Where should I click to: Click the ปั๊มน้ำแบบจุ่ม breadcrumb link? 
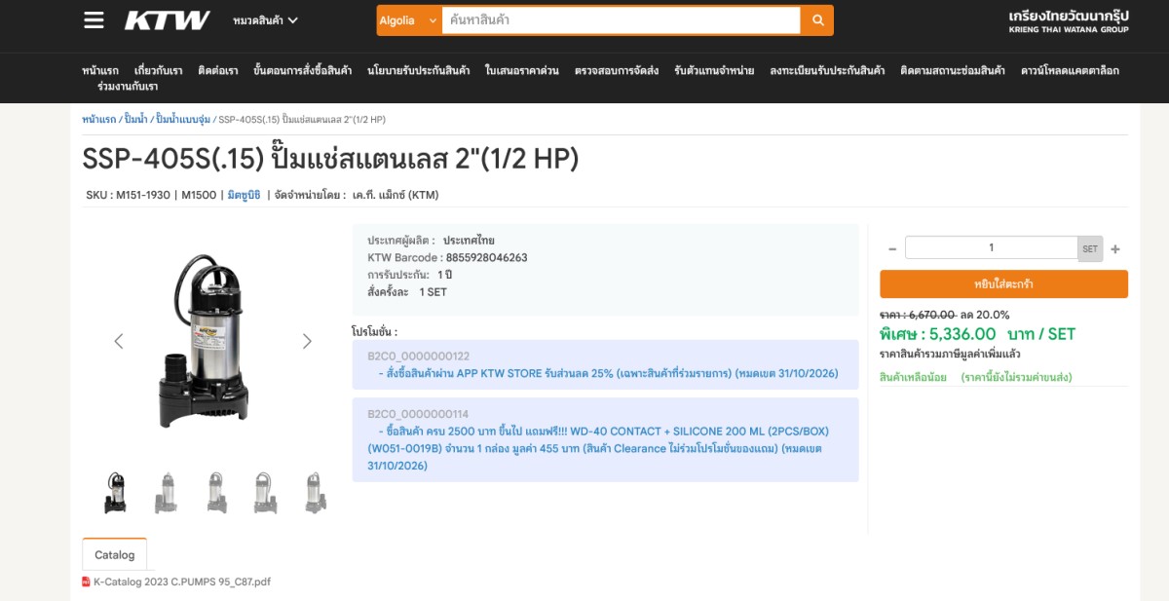pos(183,119)
